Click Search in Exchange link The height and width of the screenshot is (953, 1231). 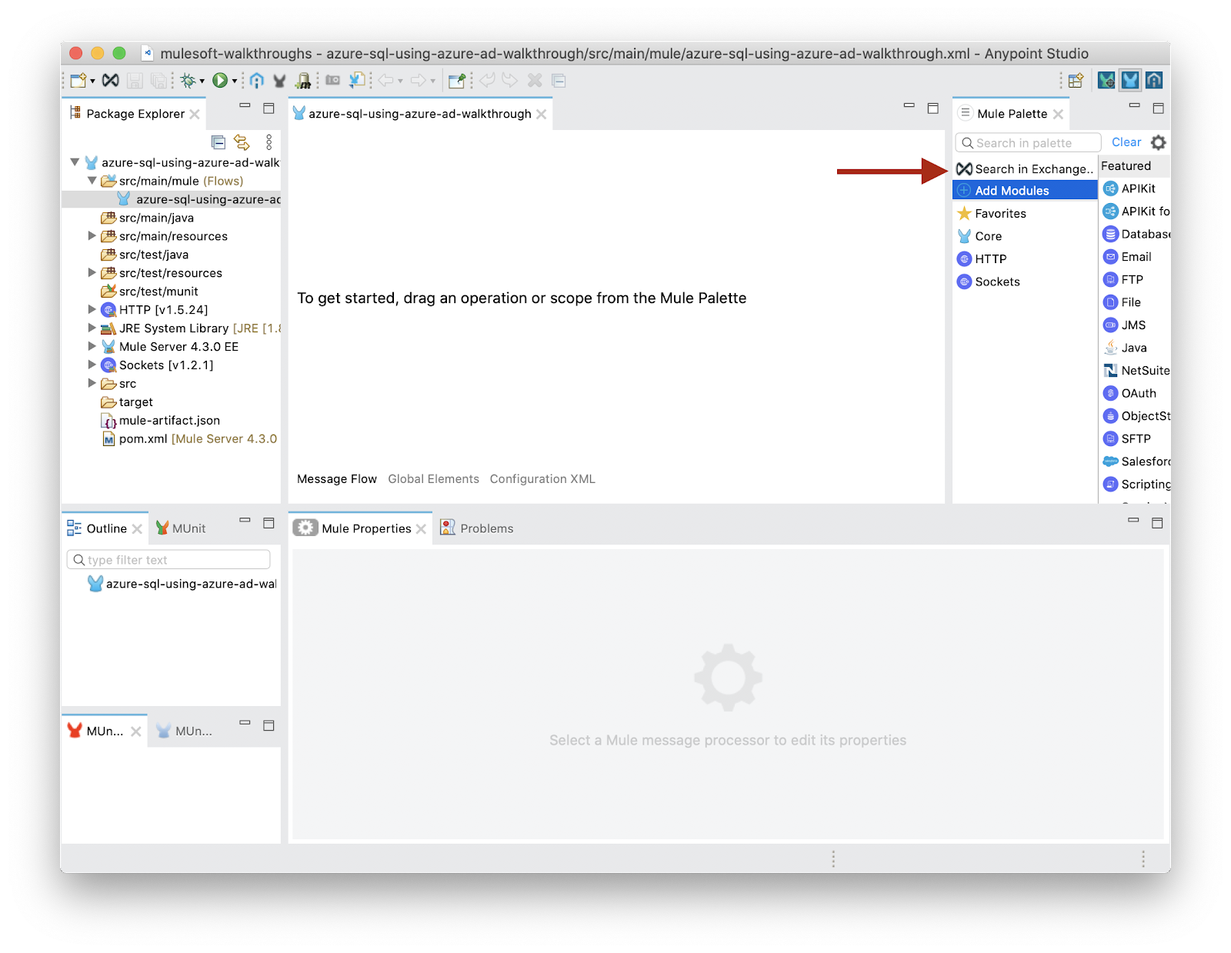1033,169
